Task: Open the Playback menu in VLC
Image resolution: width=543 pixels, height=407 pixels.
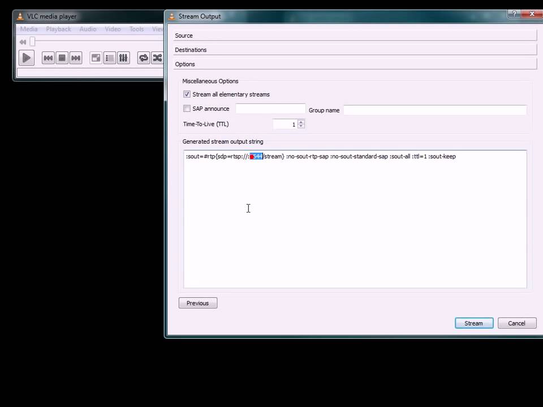Action: click(58, 29)
